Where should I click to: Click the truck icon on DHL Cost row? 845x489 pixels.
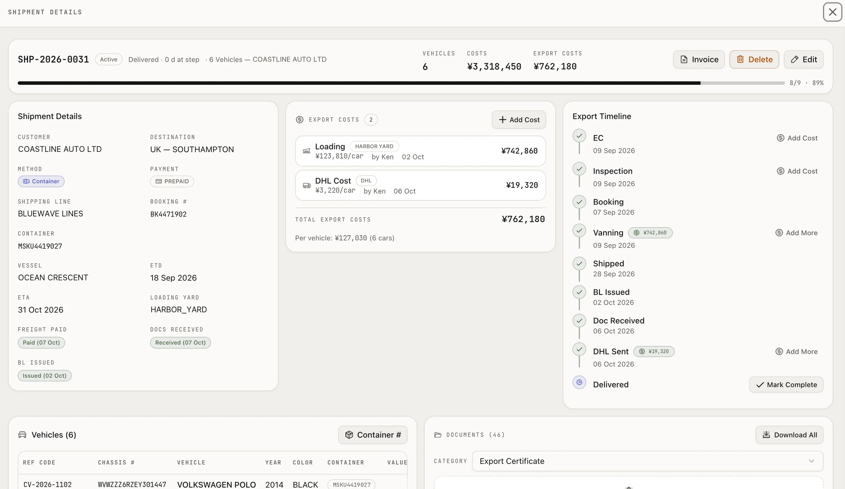point(307,185)
